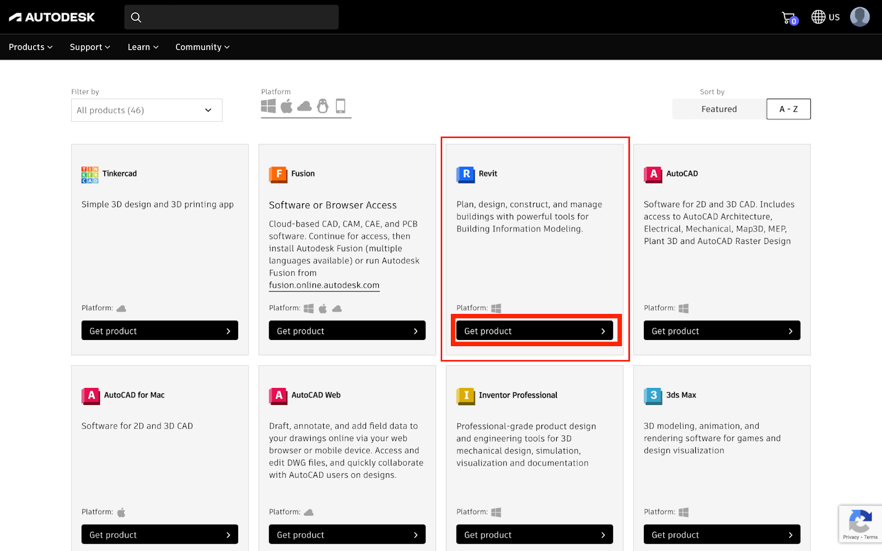Click the AutoCAD for Mac product icon
This screenshot has width=882, height=551.
tap(91, 396)
